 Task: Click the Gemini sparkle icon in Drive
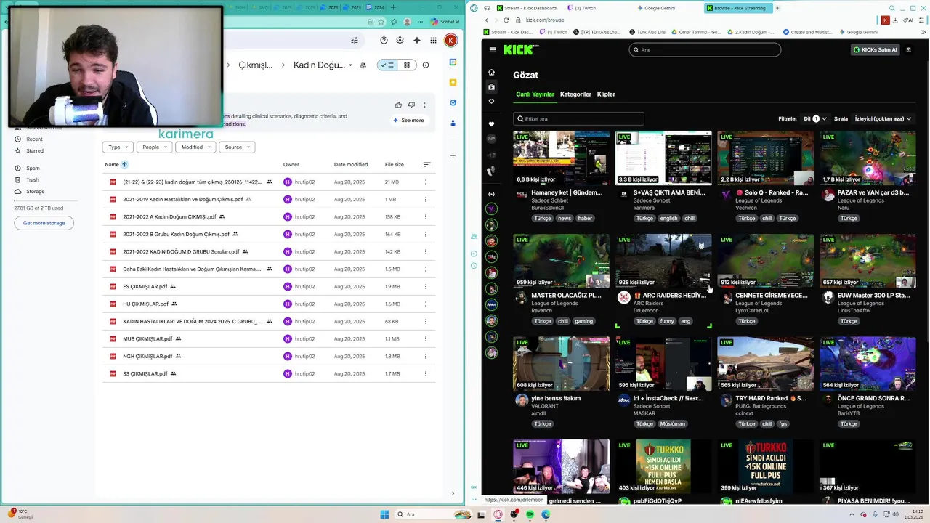(x=416, y=41)
